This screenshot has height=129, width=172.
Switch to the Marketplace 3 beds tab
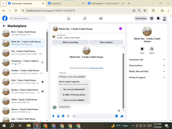click(x=106, y=3)
